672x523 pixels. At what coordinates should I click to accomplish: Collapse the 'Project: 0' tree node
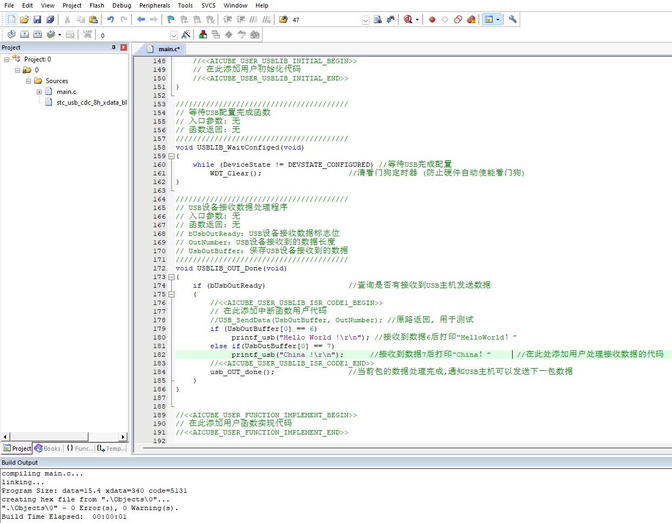pyautogui.click(x=6, y=59)
